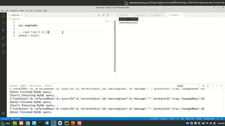The image size is (225, 126).
Task: Click the use sampledb line
Action: click(28, 26)
